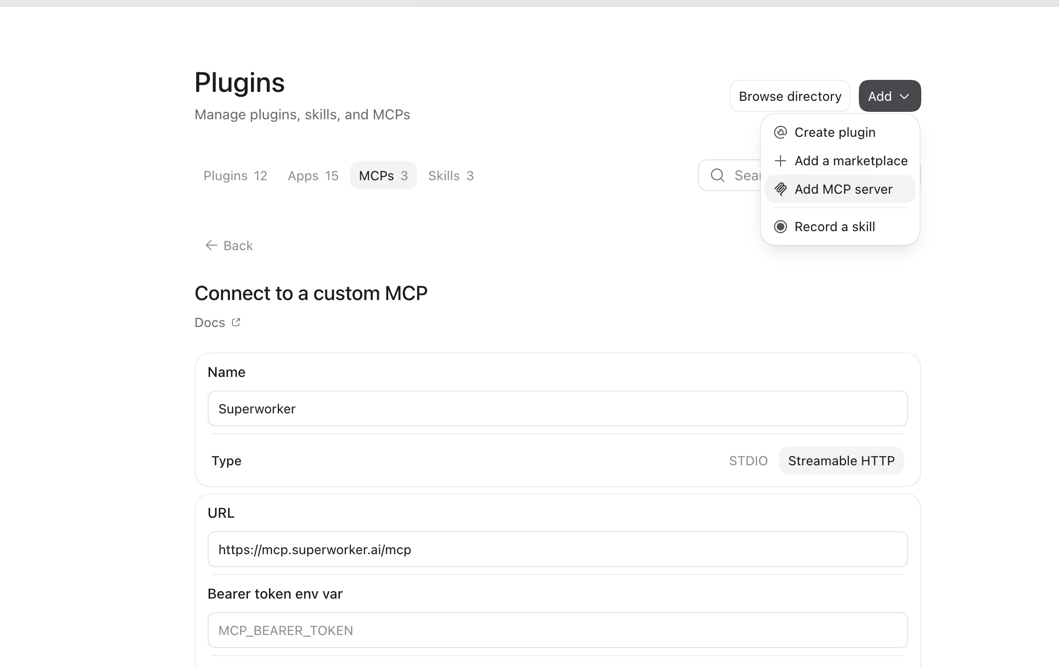The height and width of the screenshot is (667, 1059).
Task: Click the external link icon beside Docs
Action: click(236, 323)
